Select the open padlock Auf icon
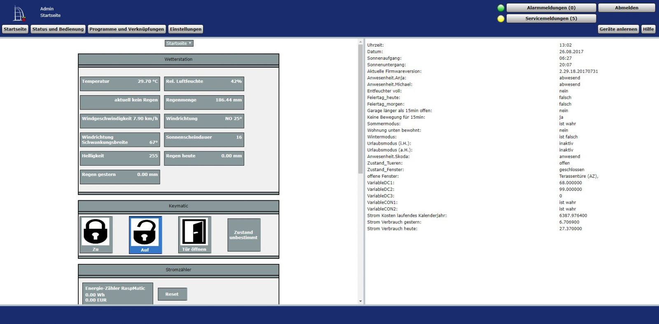659x324 pixels. click(x=145, y=232)
